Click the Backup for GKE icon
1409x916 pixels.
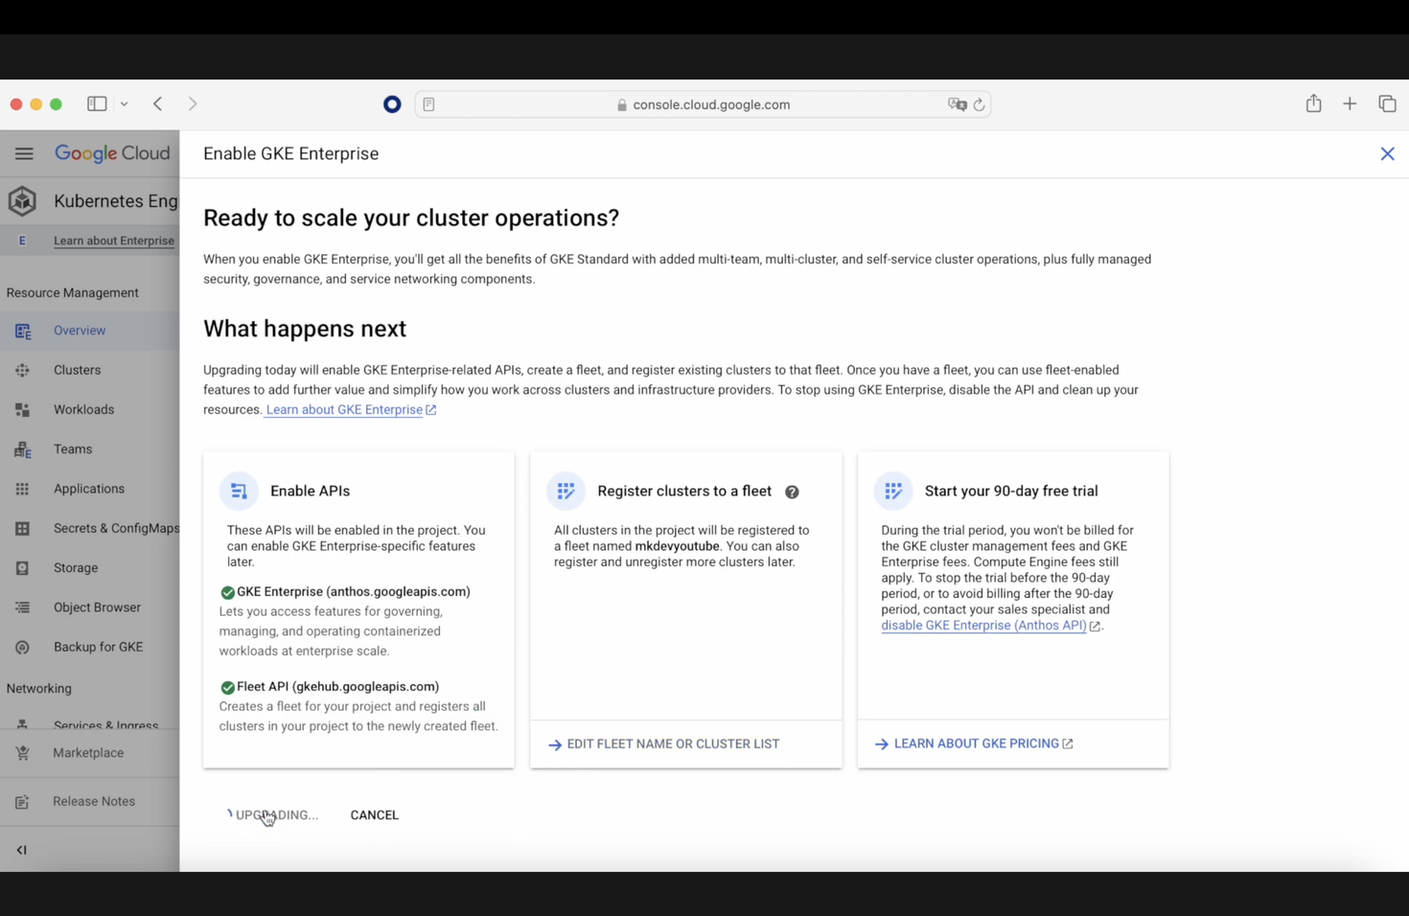point(23,648)
